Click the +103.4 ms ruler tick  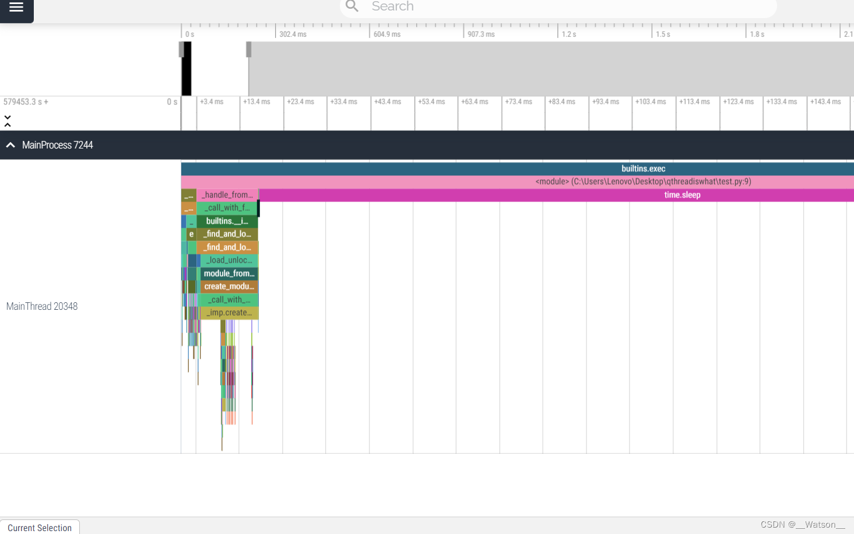point(651,102)
